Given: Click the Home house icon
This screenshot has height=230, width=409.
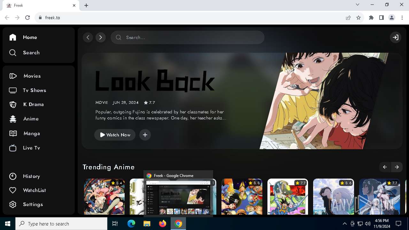Looking at the screenshot, I should (x=13, y=37).
